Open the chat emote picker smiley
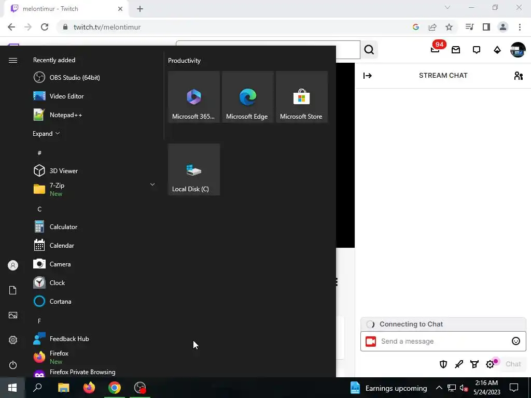This screenshot has width=531, height=398. 516,341
